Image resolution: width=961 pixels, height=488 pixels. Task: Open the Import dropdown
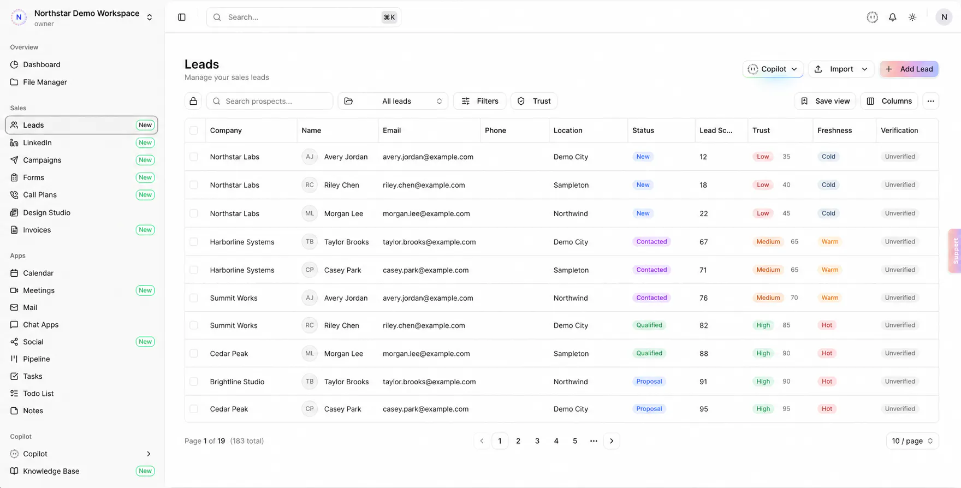[841, 69]
